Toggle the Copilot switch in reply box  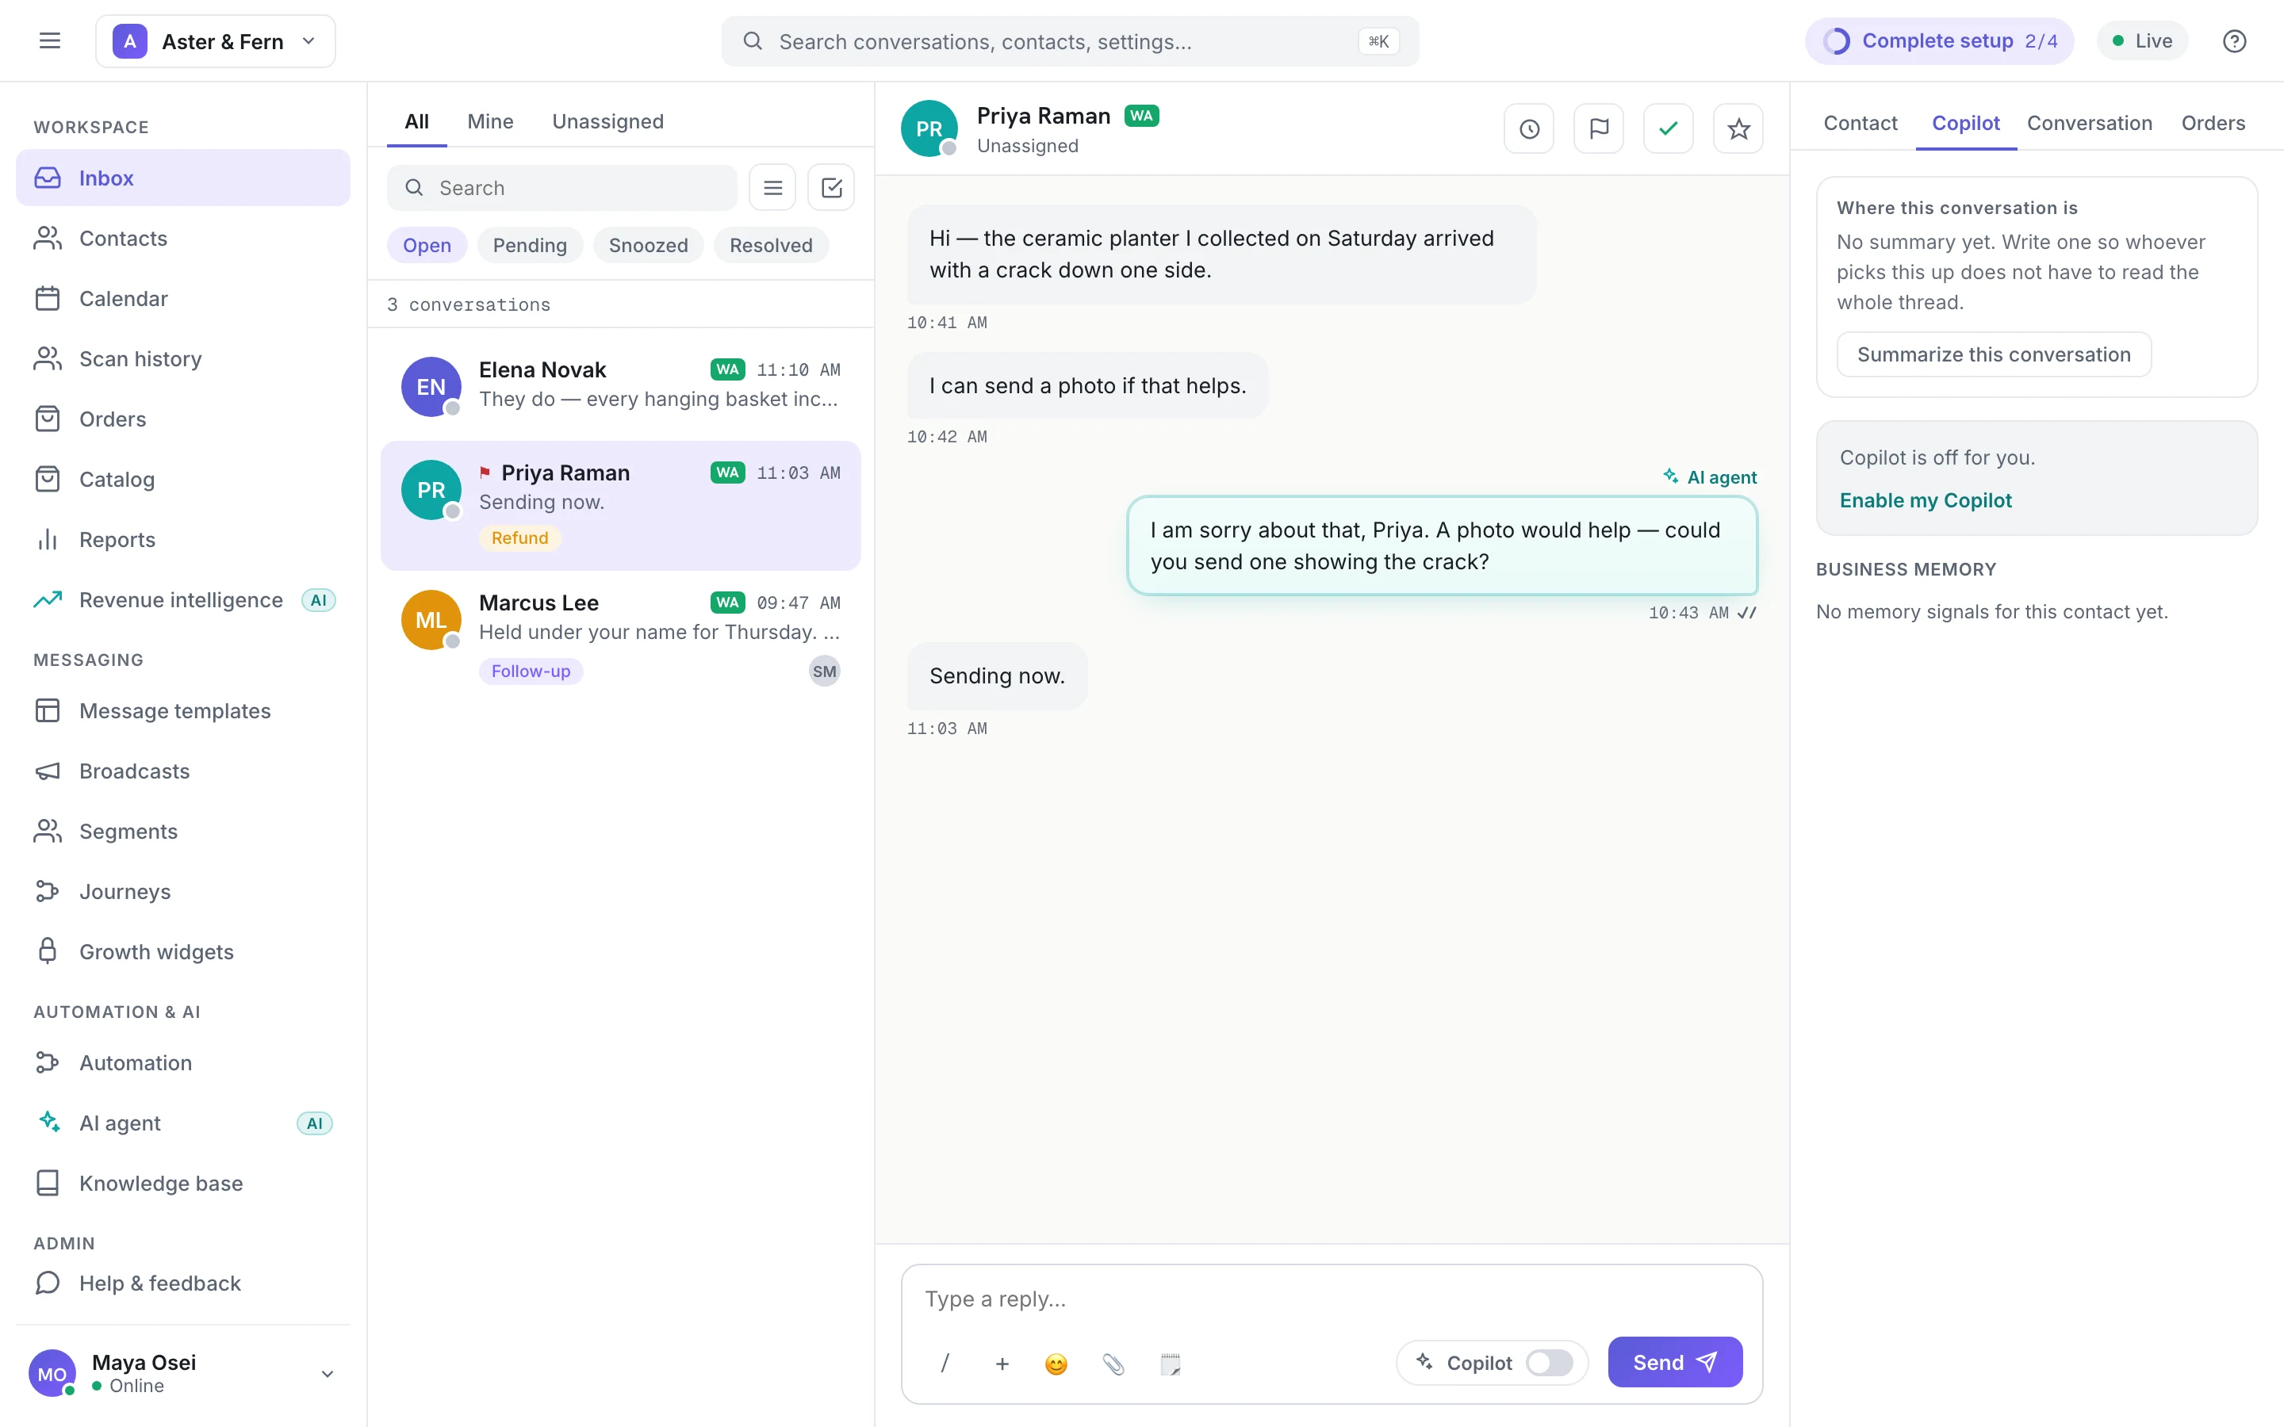[x=1549, y=1363]
